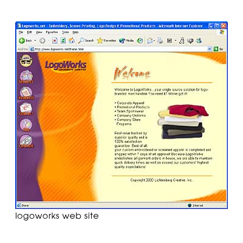The width and height of the screenshot is (243, 243).
Task: Click the Mail envelope icon
Action: (x=150, y=41)
